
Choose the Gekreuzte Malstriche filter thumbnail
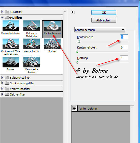[32, 26]
